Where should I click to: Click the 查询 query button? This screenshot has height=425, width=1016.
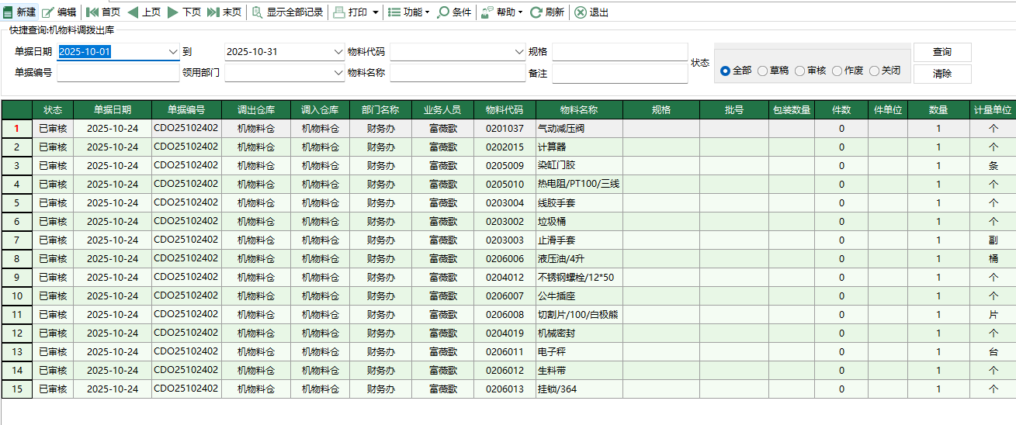click(x=942, y=52)
